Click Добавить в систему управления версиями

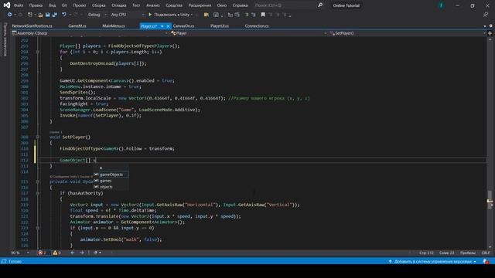432,262
